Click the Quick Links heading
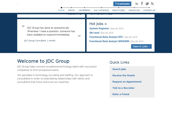This screenshot has height=114, width=172. tap(119, 62)
